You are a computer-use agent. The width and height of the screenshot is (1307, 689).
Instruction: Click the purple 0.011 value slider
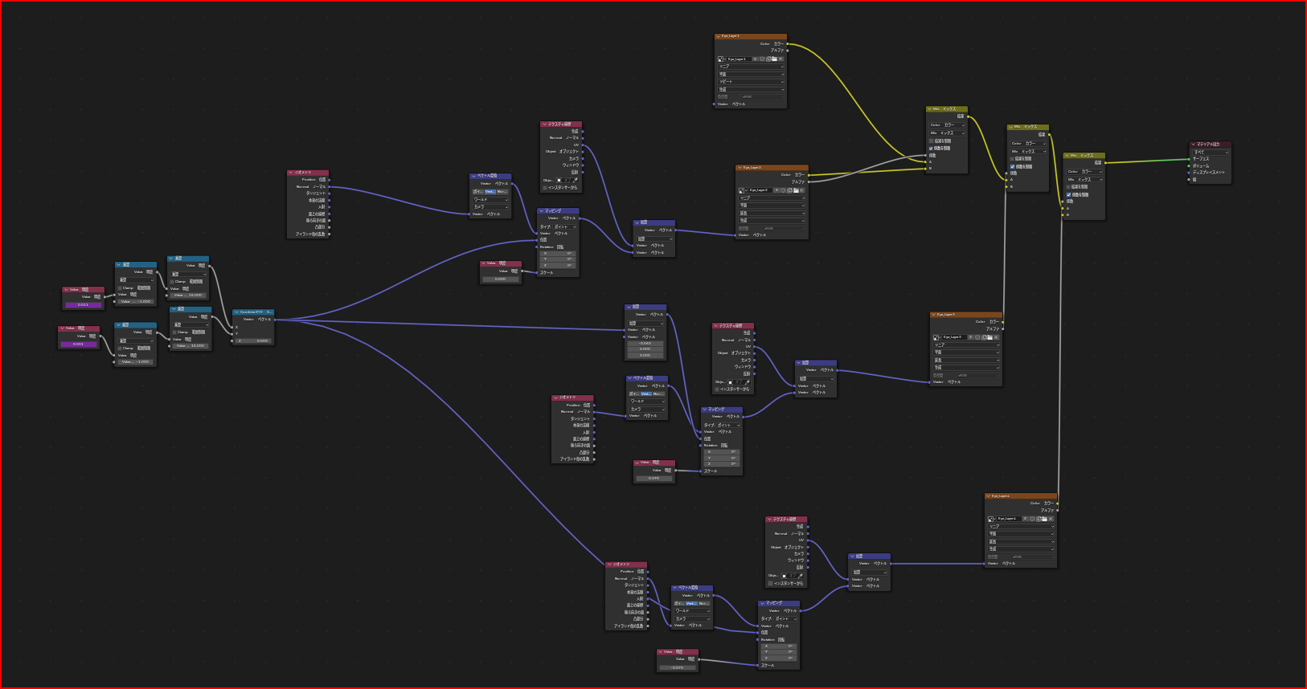[x=83, y=305]
